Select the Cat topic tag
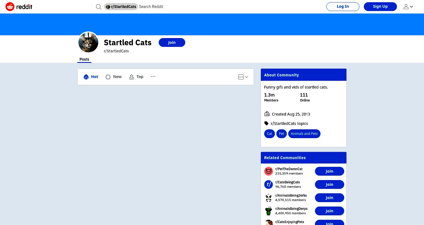The width and height of the screenshot is (424, 225). point(269,134)
